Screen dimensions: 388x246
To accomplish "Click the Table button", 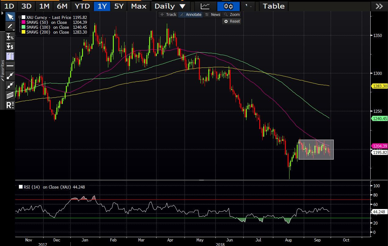I will click(x=273, y=6).
